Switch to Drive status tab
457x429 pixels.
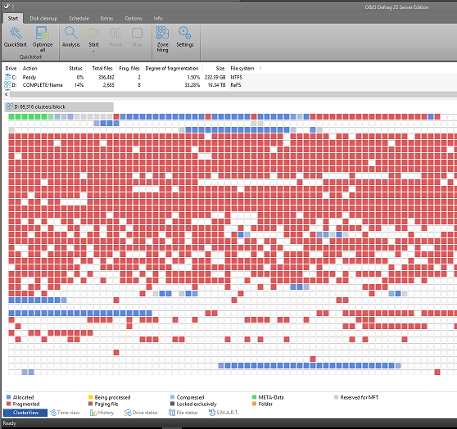click(141, 413)
